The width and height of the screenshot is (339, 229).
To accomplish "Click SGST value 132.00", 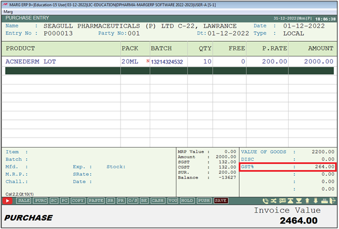I will click(227, 162).
